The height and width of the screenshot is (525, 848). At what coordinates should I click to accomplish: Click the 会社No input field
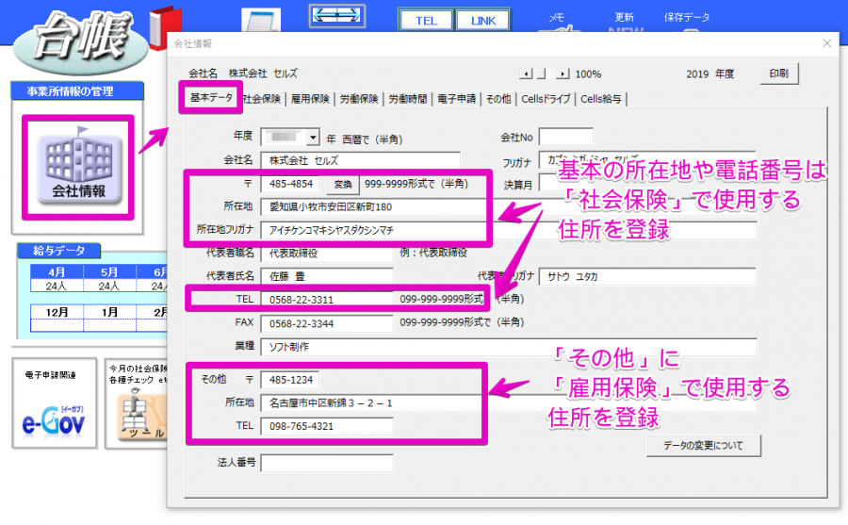click(x=565, y=137)
